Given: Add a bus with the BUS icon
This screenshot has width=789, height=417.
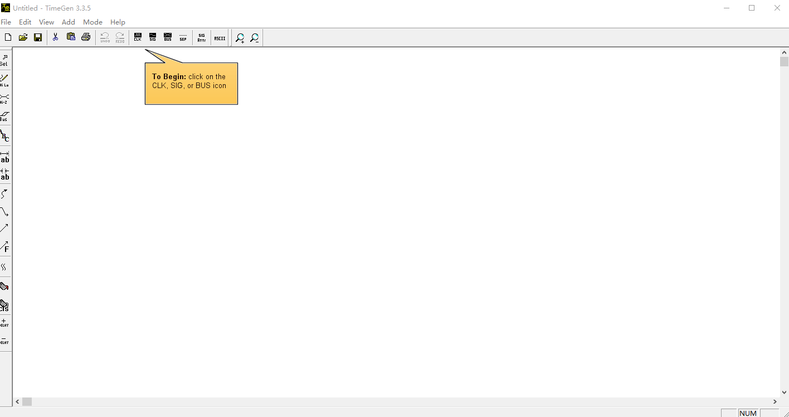Looking at the screenshot, I should coord(168,37).
